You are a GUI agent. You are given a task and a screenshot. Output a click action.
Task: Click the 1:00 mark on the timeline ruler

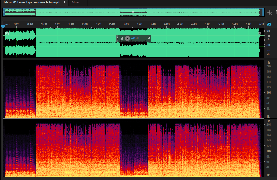(44, 24)
